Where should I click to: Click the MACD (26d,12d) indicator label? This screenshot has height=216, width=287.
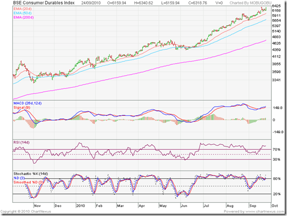(x=27, y=103)
